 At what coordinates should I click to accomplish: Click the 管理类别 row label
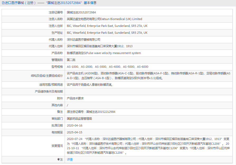coord(57,60)
